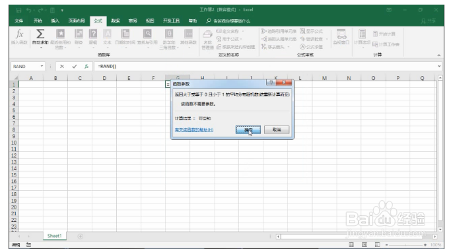451x249 pixels.
Task: Open the Math & Trig functions icon
Action: [x=169, y=34]
